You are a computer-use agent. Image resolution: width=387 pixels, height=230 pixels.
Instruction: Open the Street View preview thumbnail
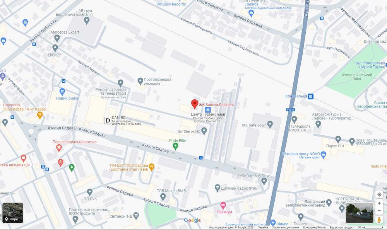(360, 213)
